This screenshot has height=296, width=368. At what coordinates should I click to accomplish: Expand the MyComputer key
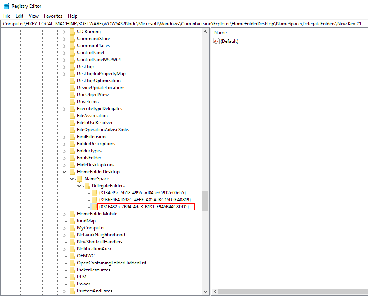click(65, 228)
